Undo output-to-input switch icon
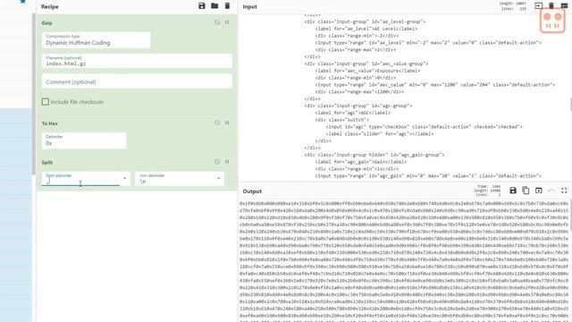 [551, 191]
